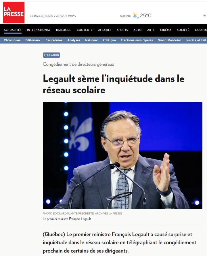Go to Grand Montréal sub-section
This screenshot has height=256, width=207.
pos(169,40)
